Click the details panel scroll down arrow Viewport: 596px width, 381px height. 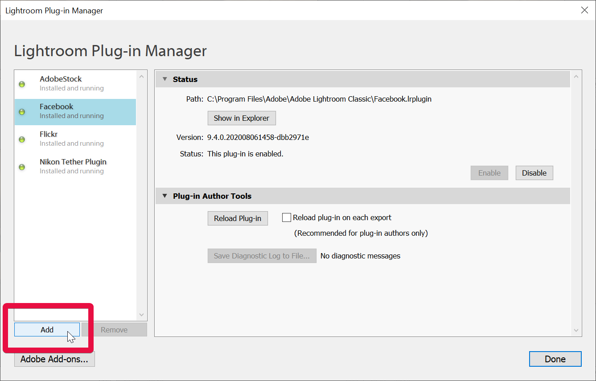coord(576,330)
